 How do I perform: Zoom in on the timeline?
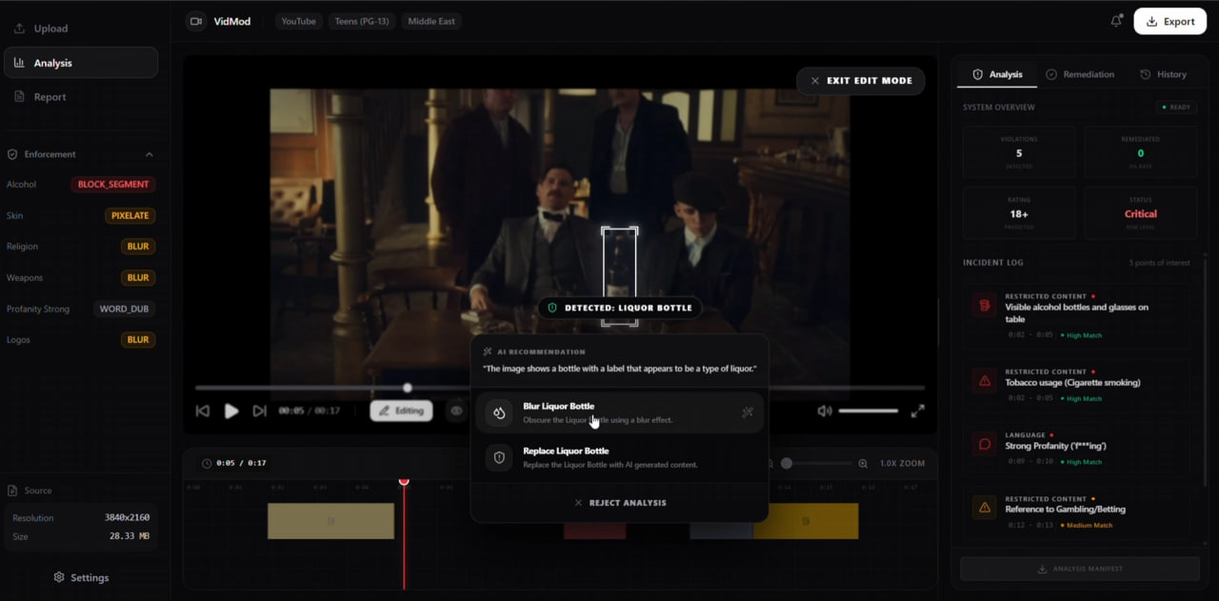pyautogui.click(x=863, y=464)
